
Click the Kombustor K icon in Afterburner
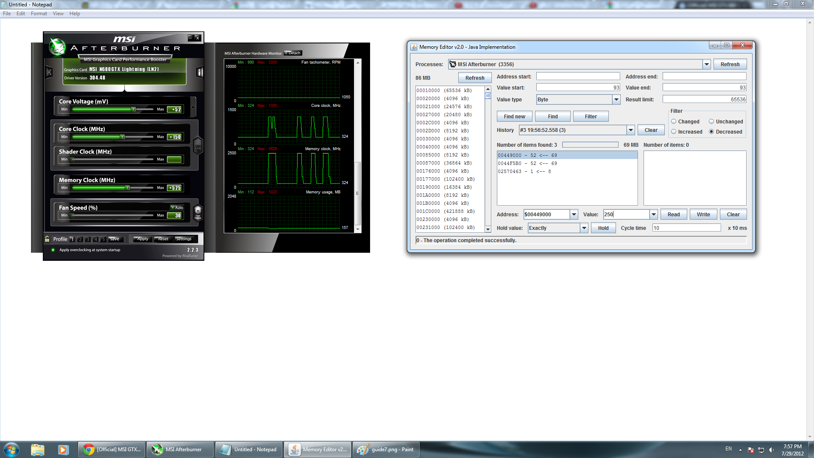tap(49, 72)
